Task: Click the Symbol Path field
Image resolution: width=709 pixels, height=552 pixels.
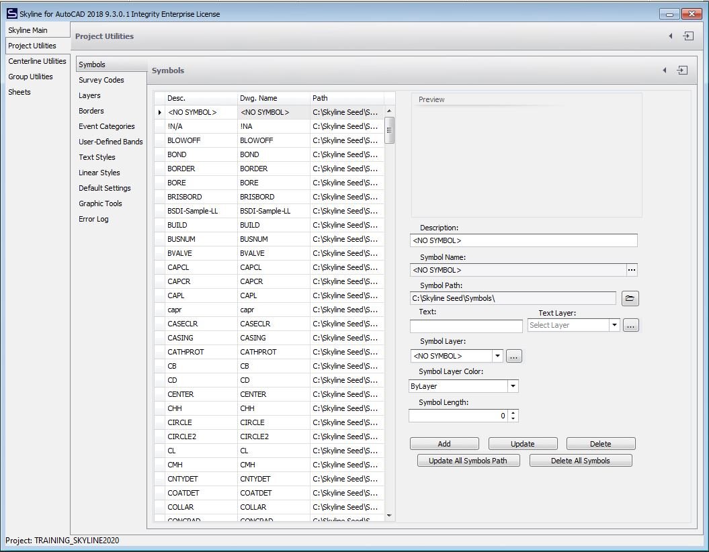Action: point(513,298)
